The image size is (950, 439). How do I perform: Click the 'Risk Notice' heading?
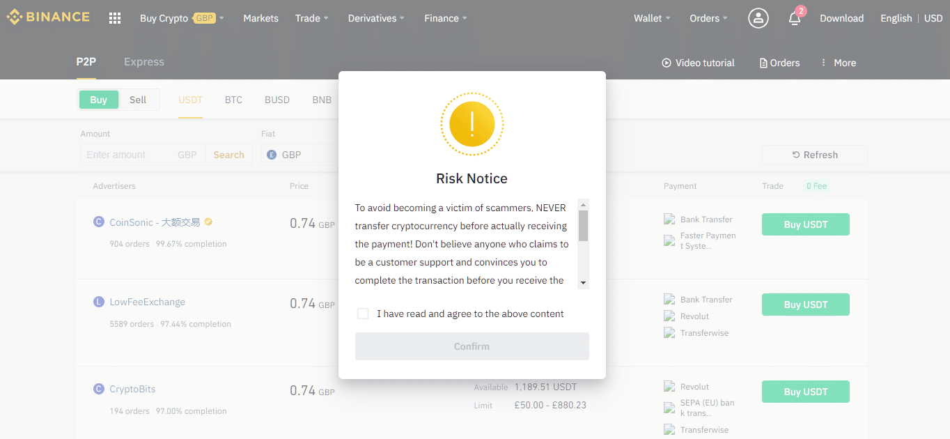472,178
